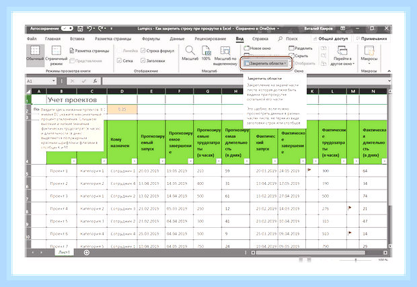Image resolution: width=417 pixels, height=287 pixels.
Task: Open filter dropdown for Кому назначен column
Action: click(x=134, y=161)
